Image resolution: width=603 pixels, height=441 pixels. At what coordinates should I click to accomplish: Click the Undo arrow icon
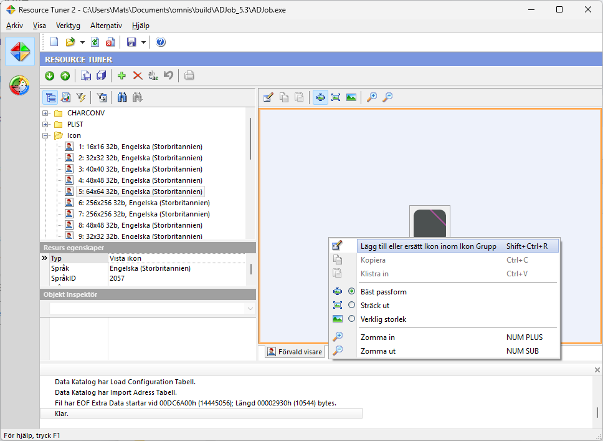[168, 76]
